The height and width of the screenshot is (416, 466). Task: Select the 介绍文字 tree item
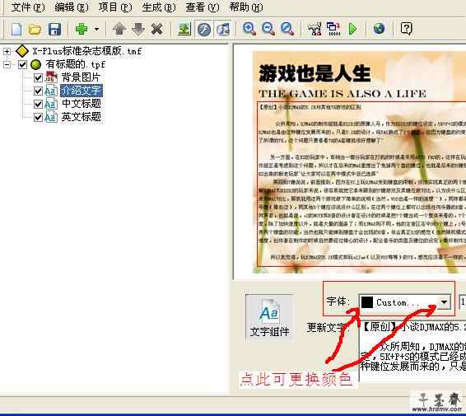click(x=82, y=91)
